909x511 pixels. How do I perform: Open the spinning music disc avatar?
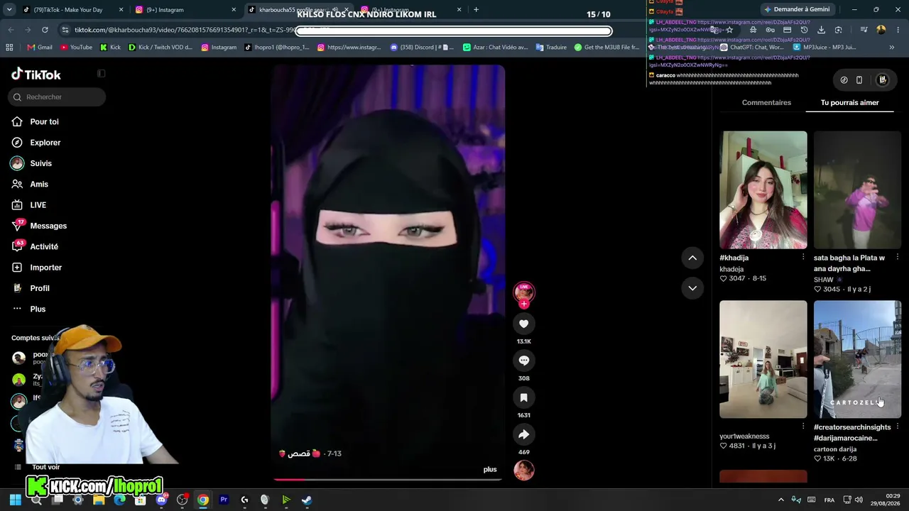pos(523,470)
